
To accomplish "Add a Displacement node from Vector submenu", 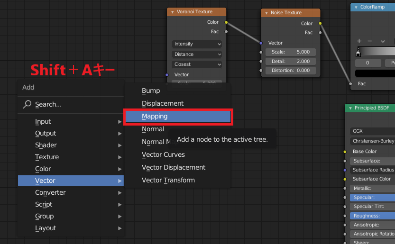I will point(178,103).
